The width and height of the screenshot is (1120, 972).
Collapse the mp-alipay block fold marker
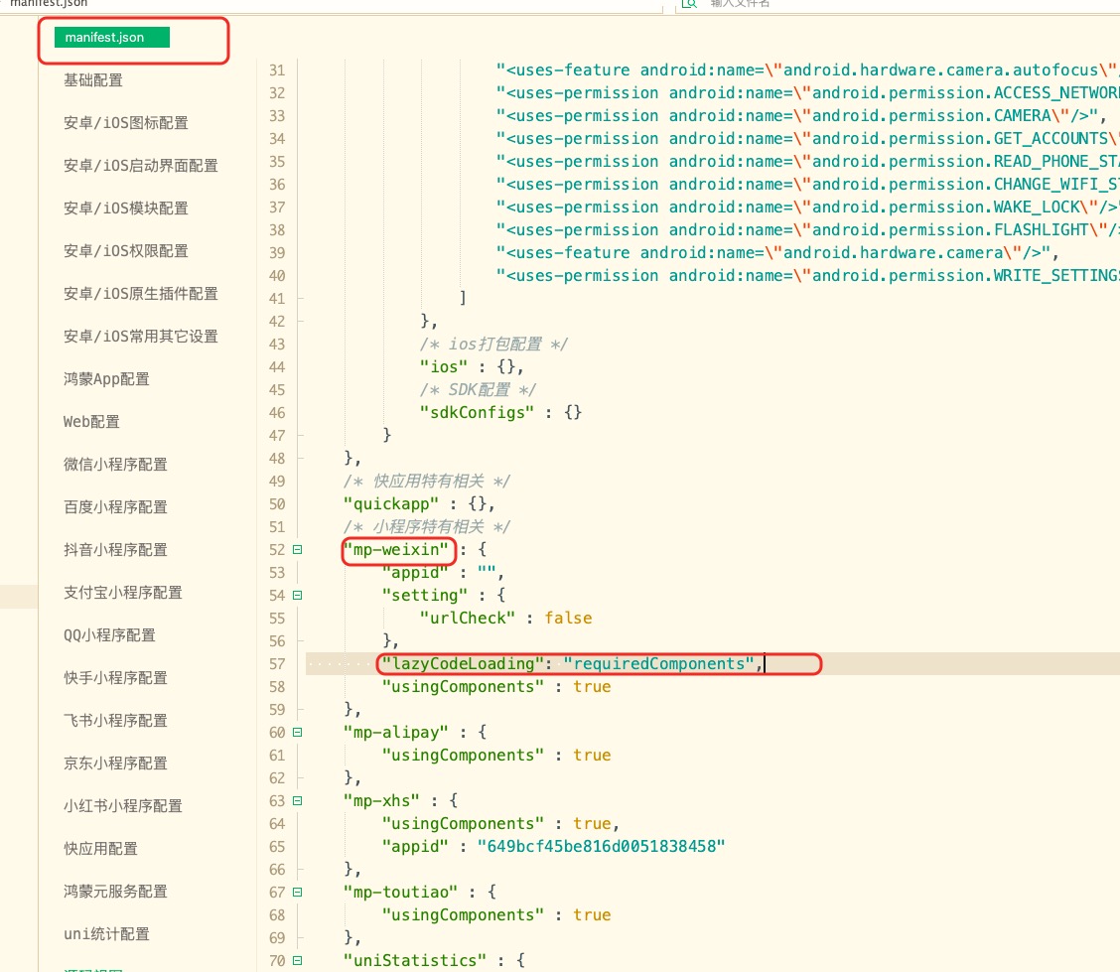pyautogui.click(x=297, y=733)
